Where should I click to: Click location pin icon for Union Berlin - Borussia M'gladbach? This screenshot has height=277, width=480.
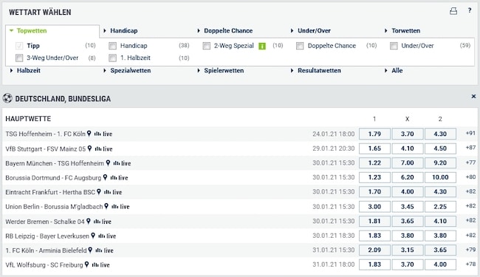[106, 206]
